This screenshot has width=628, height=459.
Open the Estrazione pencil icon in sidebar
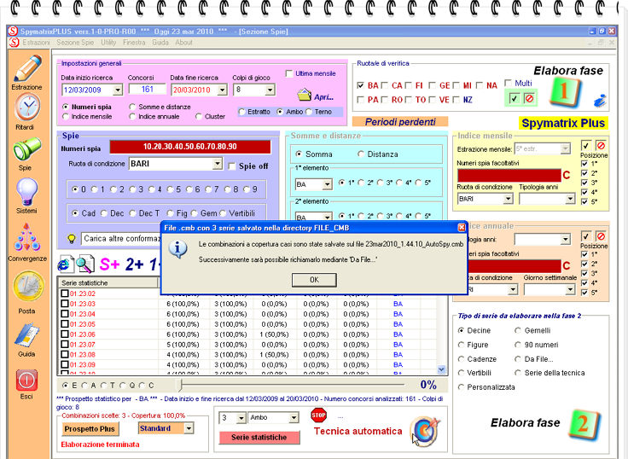click(x=26, y=68)
